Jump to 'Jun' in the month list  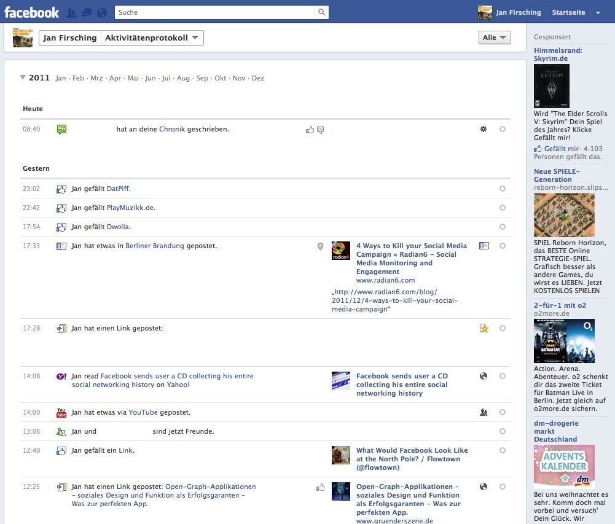coord(151,78)
